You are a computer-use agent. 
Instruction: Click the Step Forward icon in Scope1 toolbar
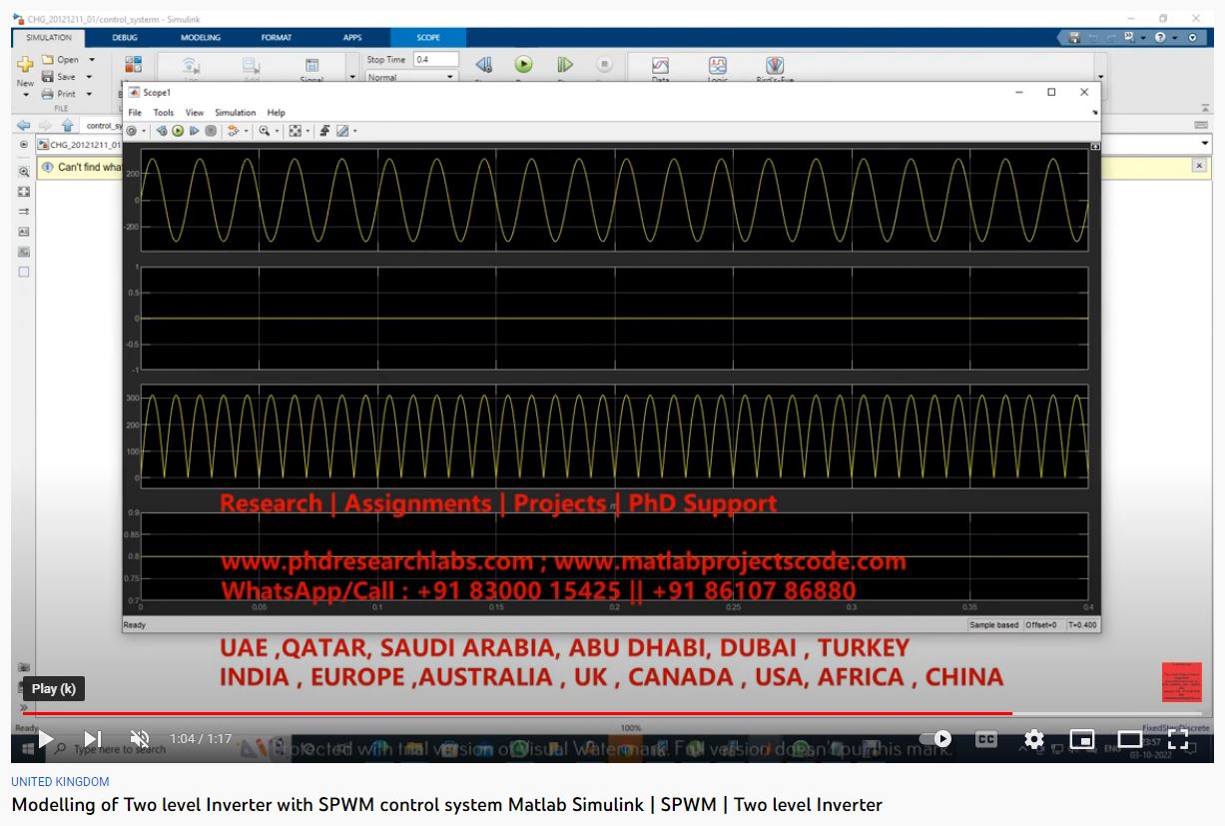(194, 131)
